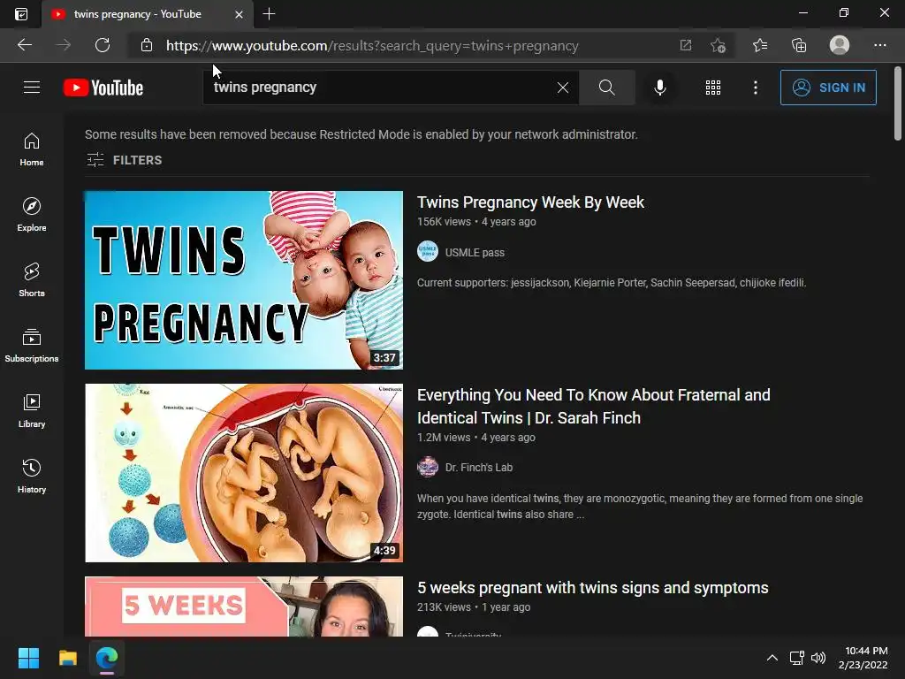Open the YouTube hamburger guide menu
Screen dimensions: 905x679
32,88
